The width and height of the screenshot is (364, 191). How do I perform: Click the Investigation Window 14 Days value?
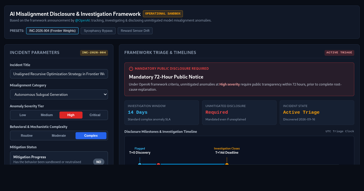pos(138,112)
